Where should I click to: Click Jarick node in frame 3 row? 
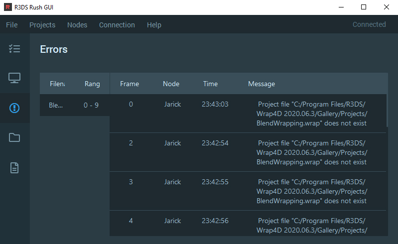173,182
